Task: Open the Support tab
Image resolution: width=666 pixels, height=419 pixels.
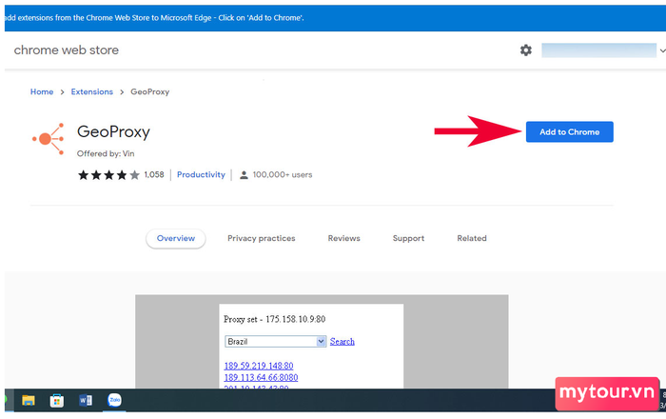Action: (408, 238)
